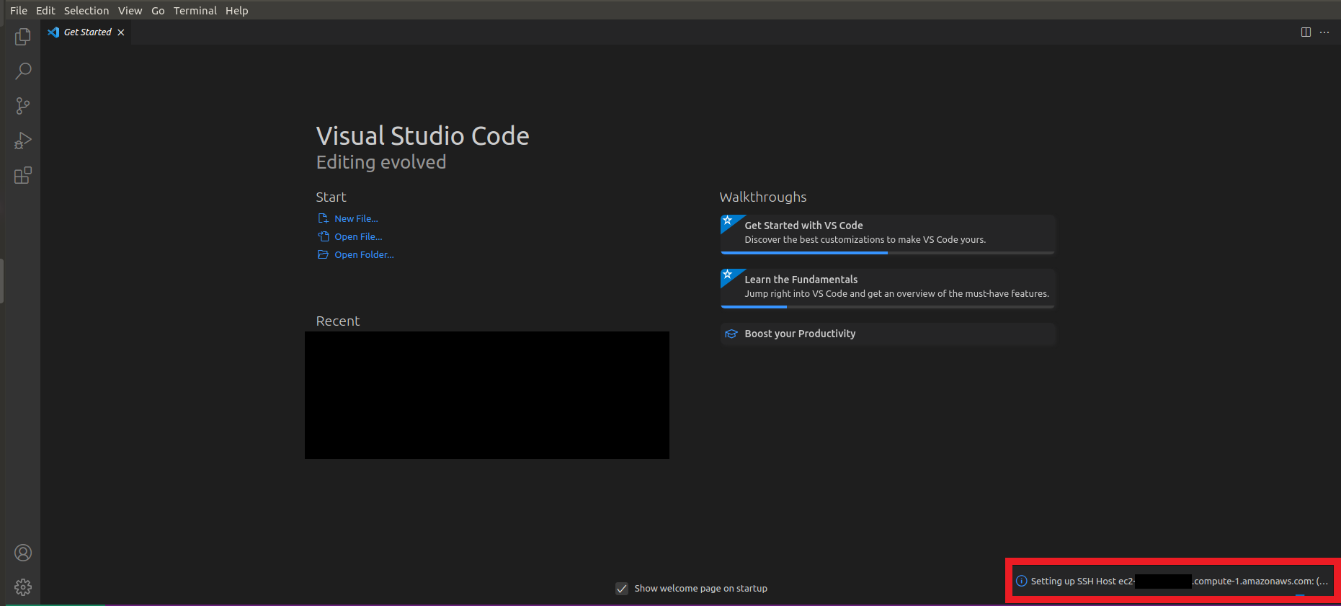Open the Source Control view
Screen dimensions: 1341x606
[23, 106]
